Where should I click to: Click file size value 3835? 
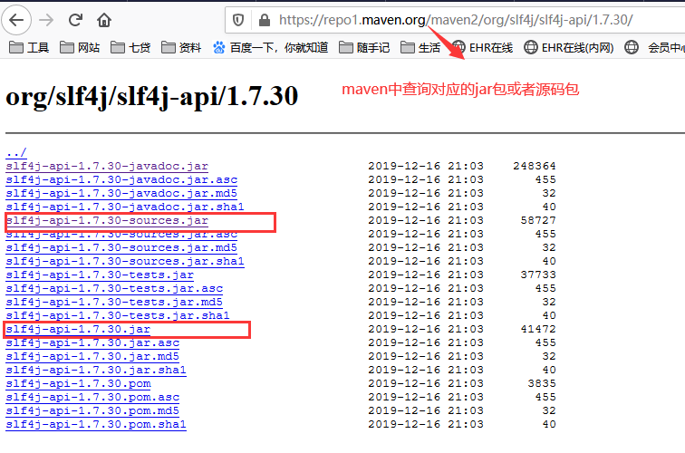point(542,383)
